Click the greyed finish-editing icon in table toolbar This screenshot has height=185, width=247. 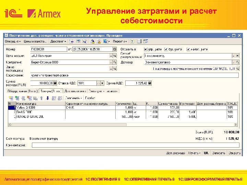pyautogui.click(x=35, y=98)
